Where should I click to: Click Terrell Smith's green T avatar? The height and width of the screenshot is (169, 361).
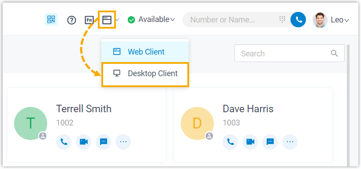30,124
